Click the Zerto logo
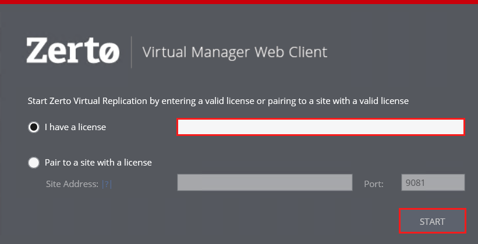478x244 pixels. coord(73,51)
